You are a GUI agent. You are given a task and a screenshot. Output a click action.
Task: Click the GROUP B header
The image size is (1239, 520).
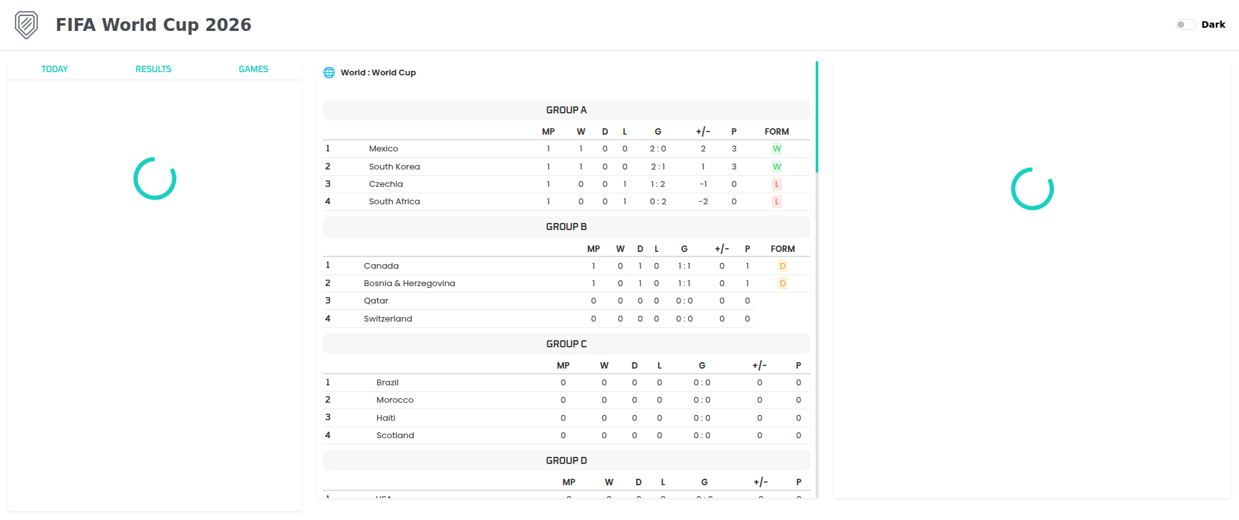pyautogui.click(x=567, y=227)
